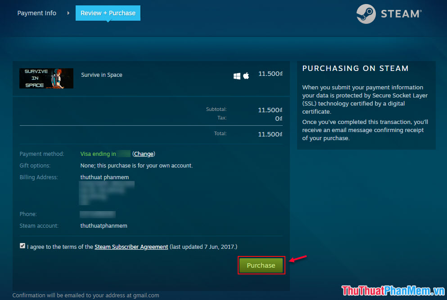
Task: Click the SSL protection paragraph
Action: pyautogui.click(x=365, y=100)
